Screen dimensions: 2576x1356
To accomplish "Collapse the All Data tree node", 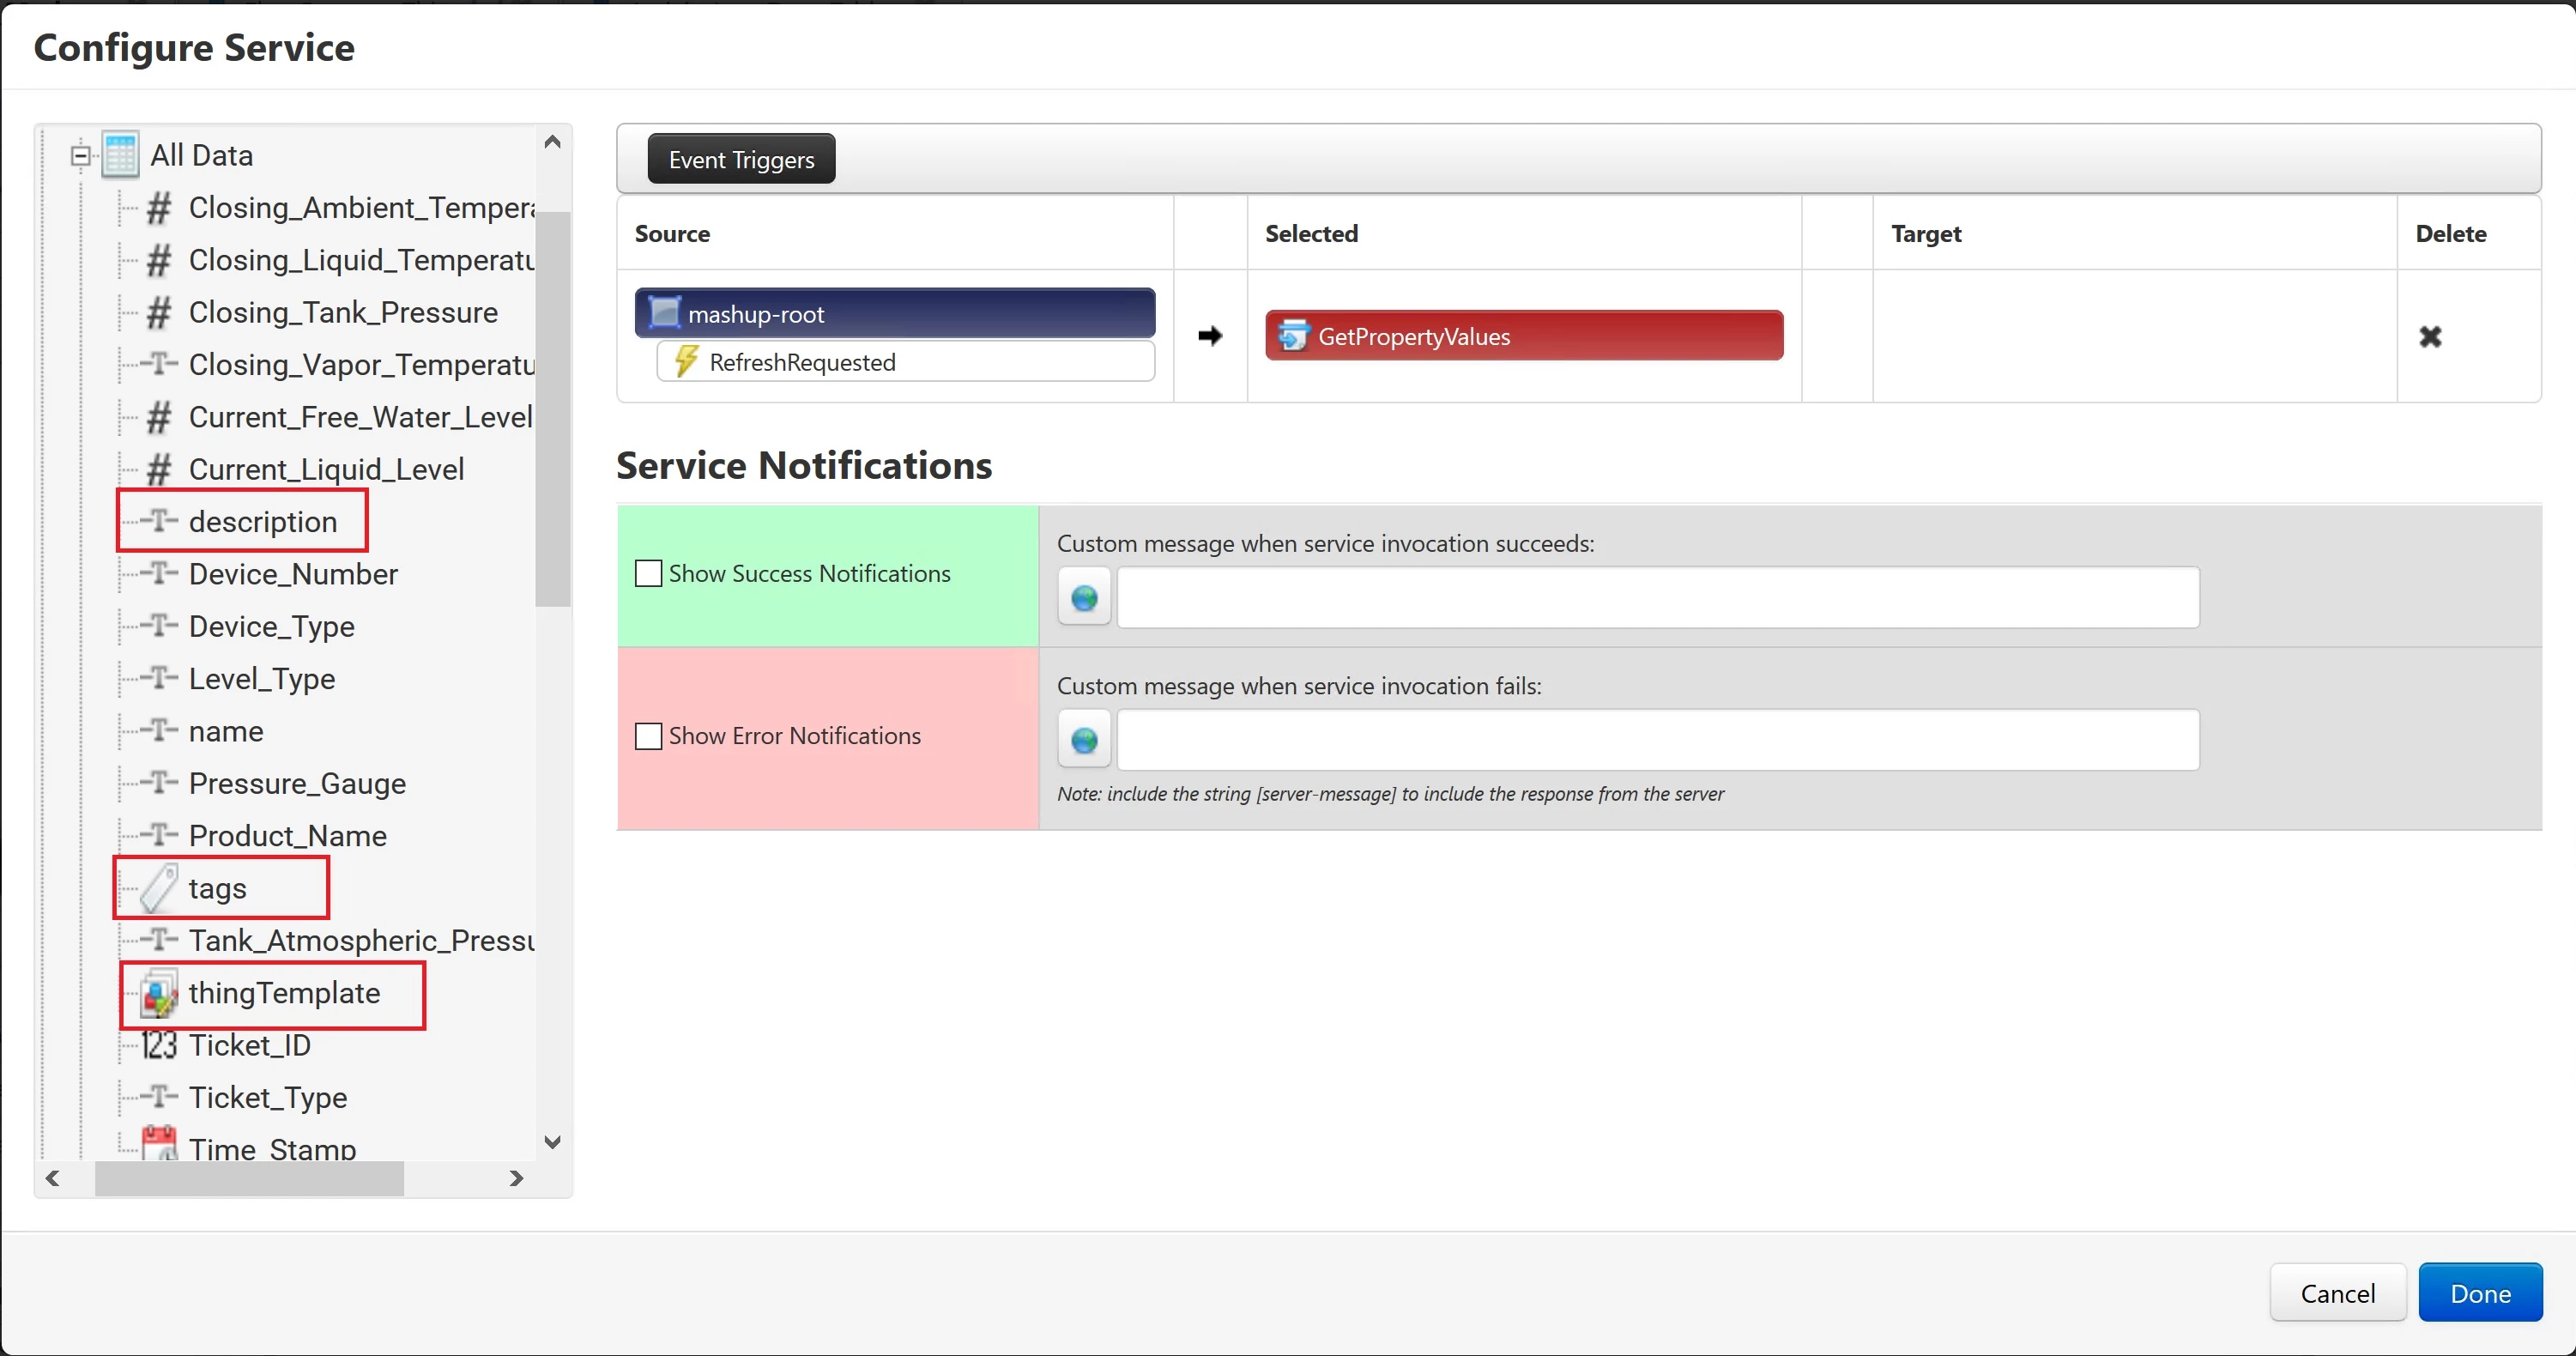I will [x=80, y=155].
